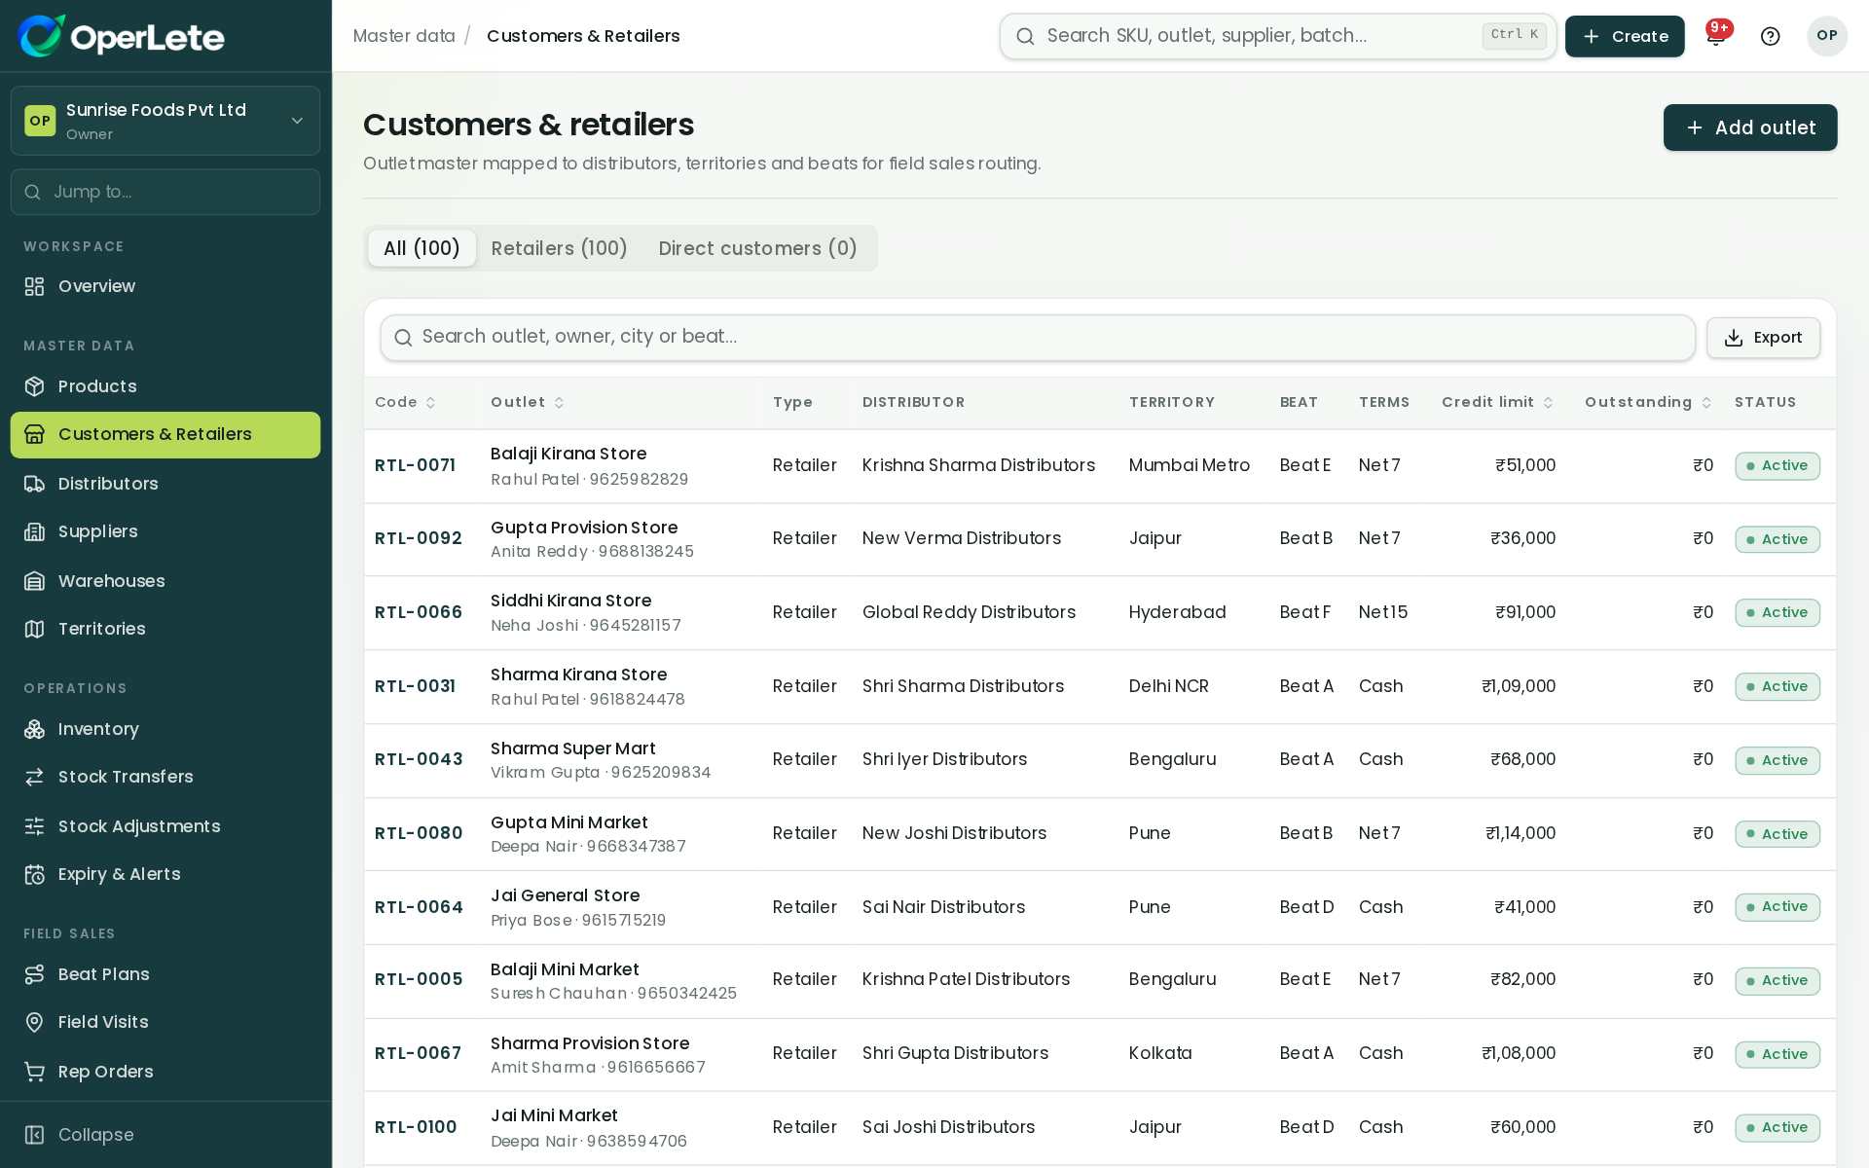This screenshot has width=1869, height=1168.
Task: Click Sharma Super Mart outlet name
Action: pos(573,748)
